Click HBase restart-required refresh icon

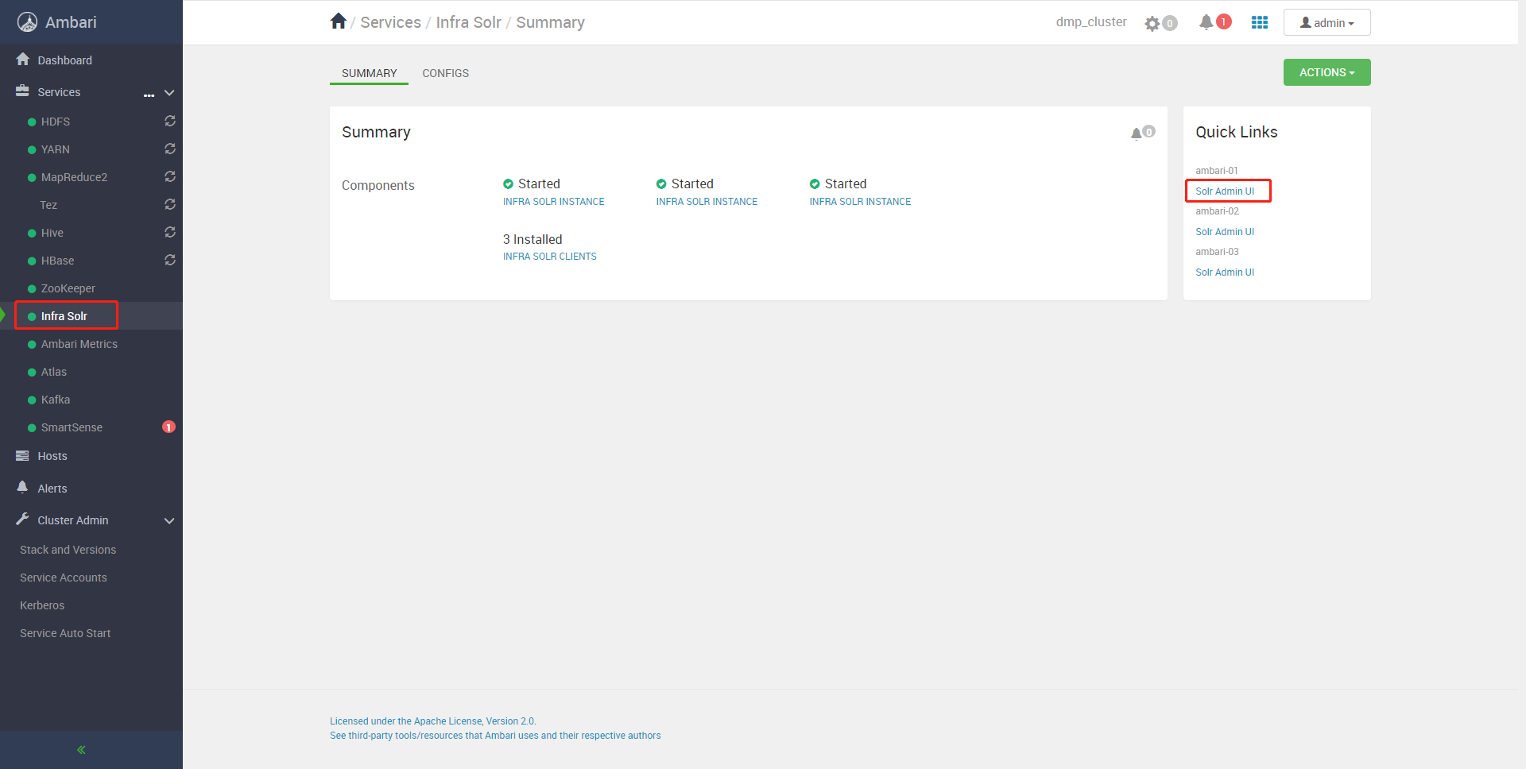170,260
